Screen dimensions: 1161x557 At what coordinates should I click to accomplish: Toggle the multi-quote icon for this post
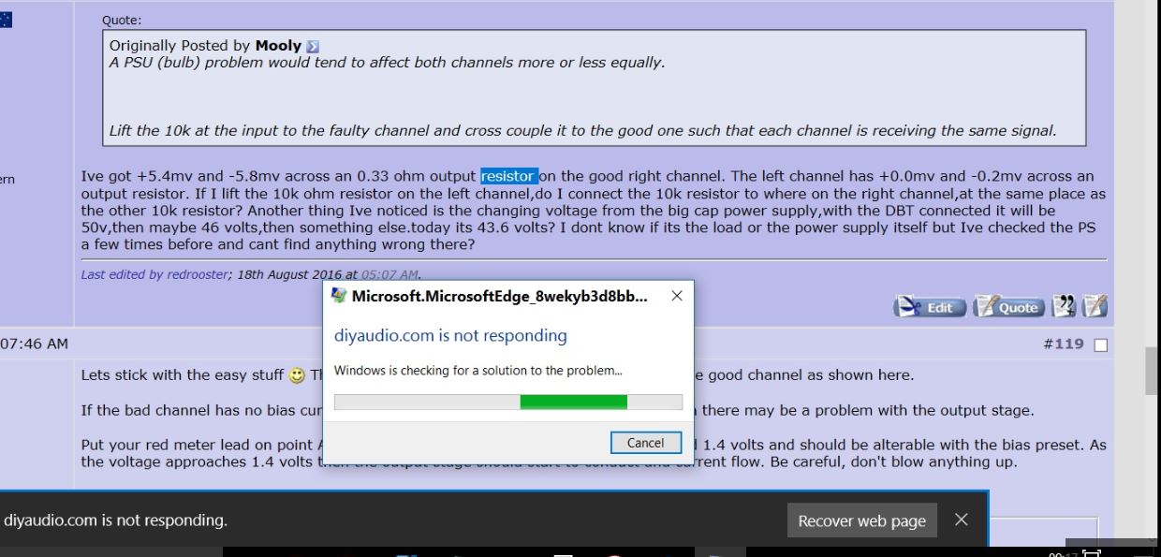pos(1064,307)
